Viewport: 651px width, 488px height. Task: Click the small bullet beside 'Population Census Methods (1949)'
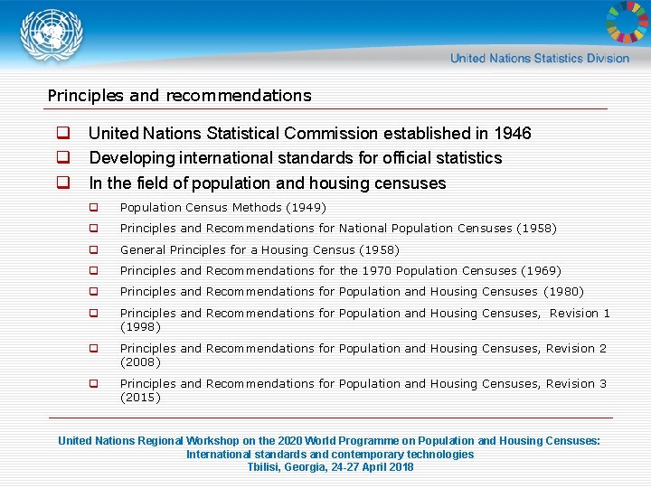coord(94,207)
